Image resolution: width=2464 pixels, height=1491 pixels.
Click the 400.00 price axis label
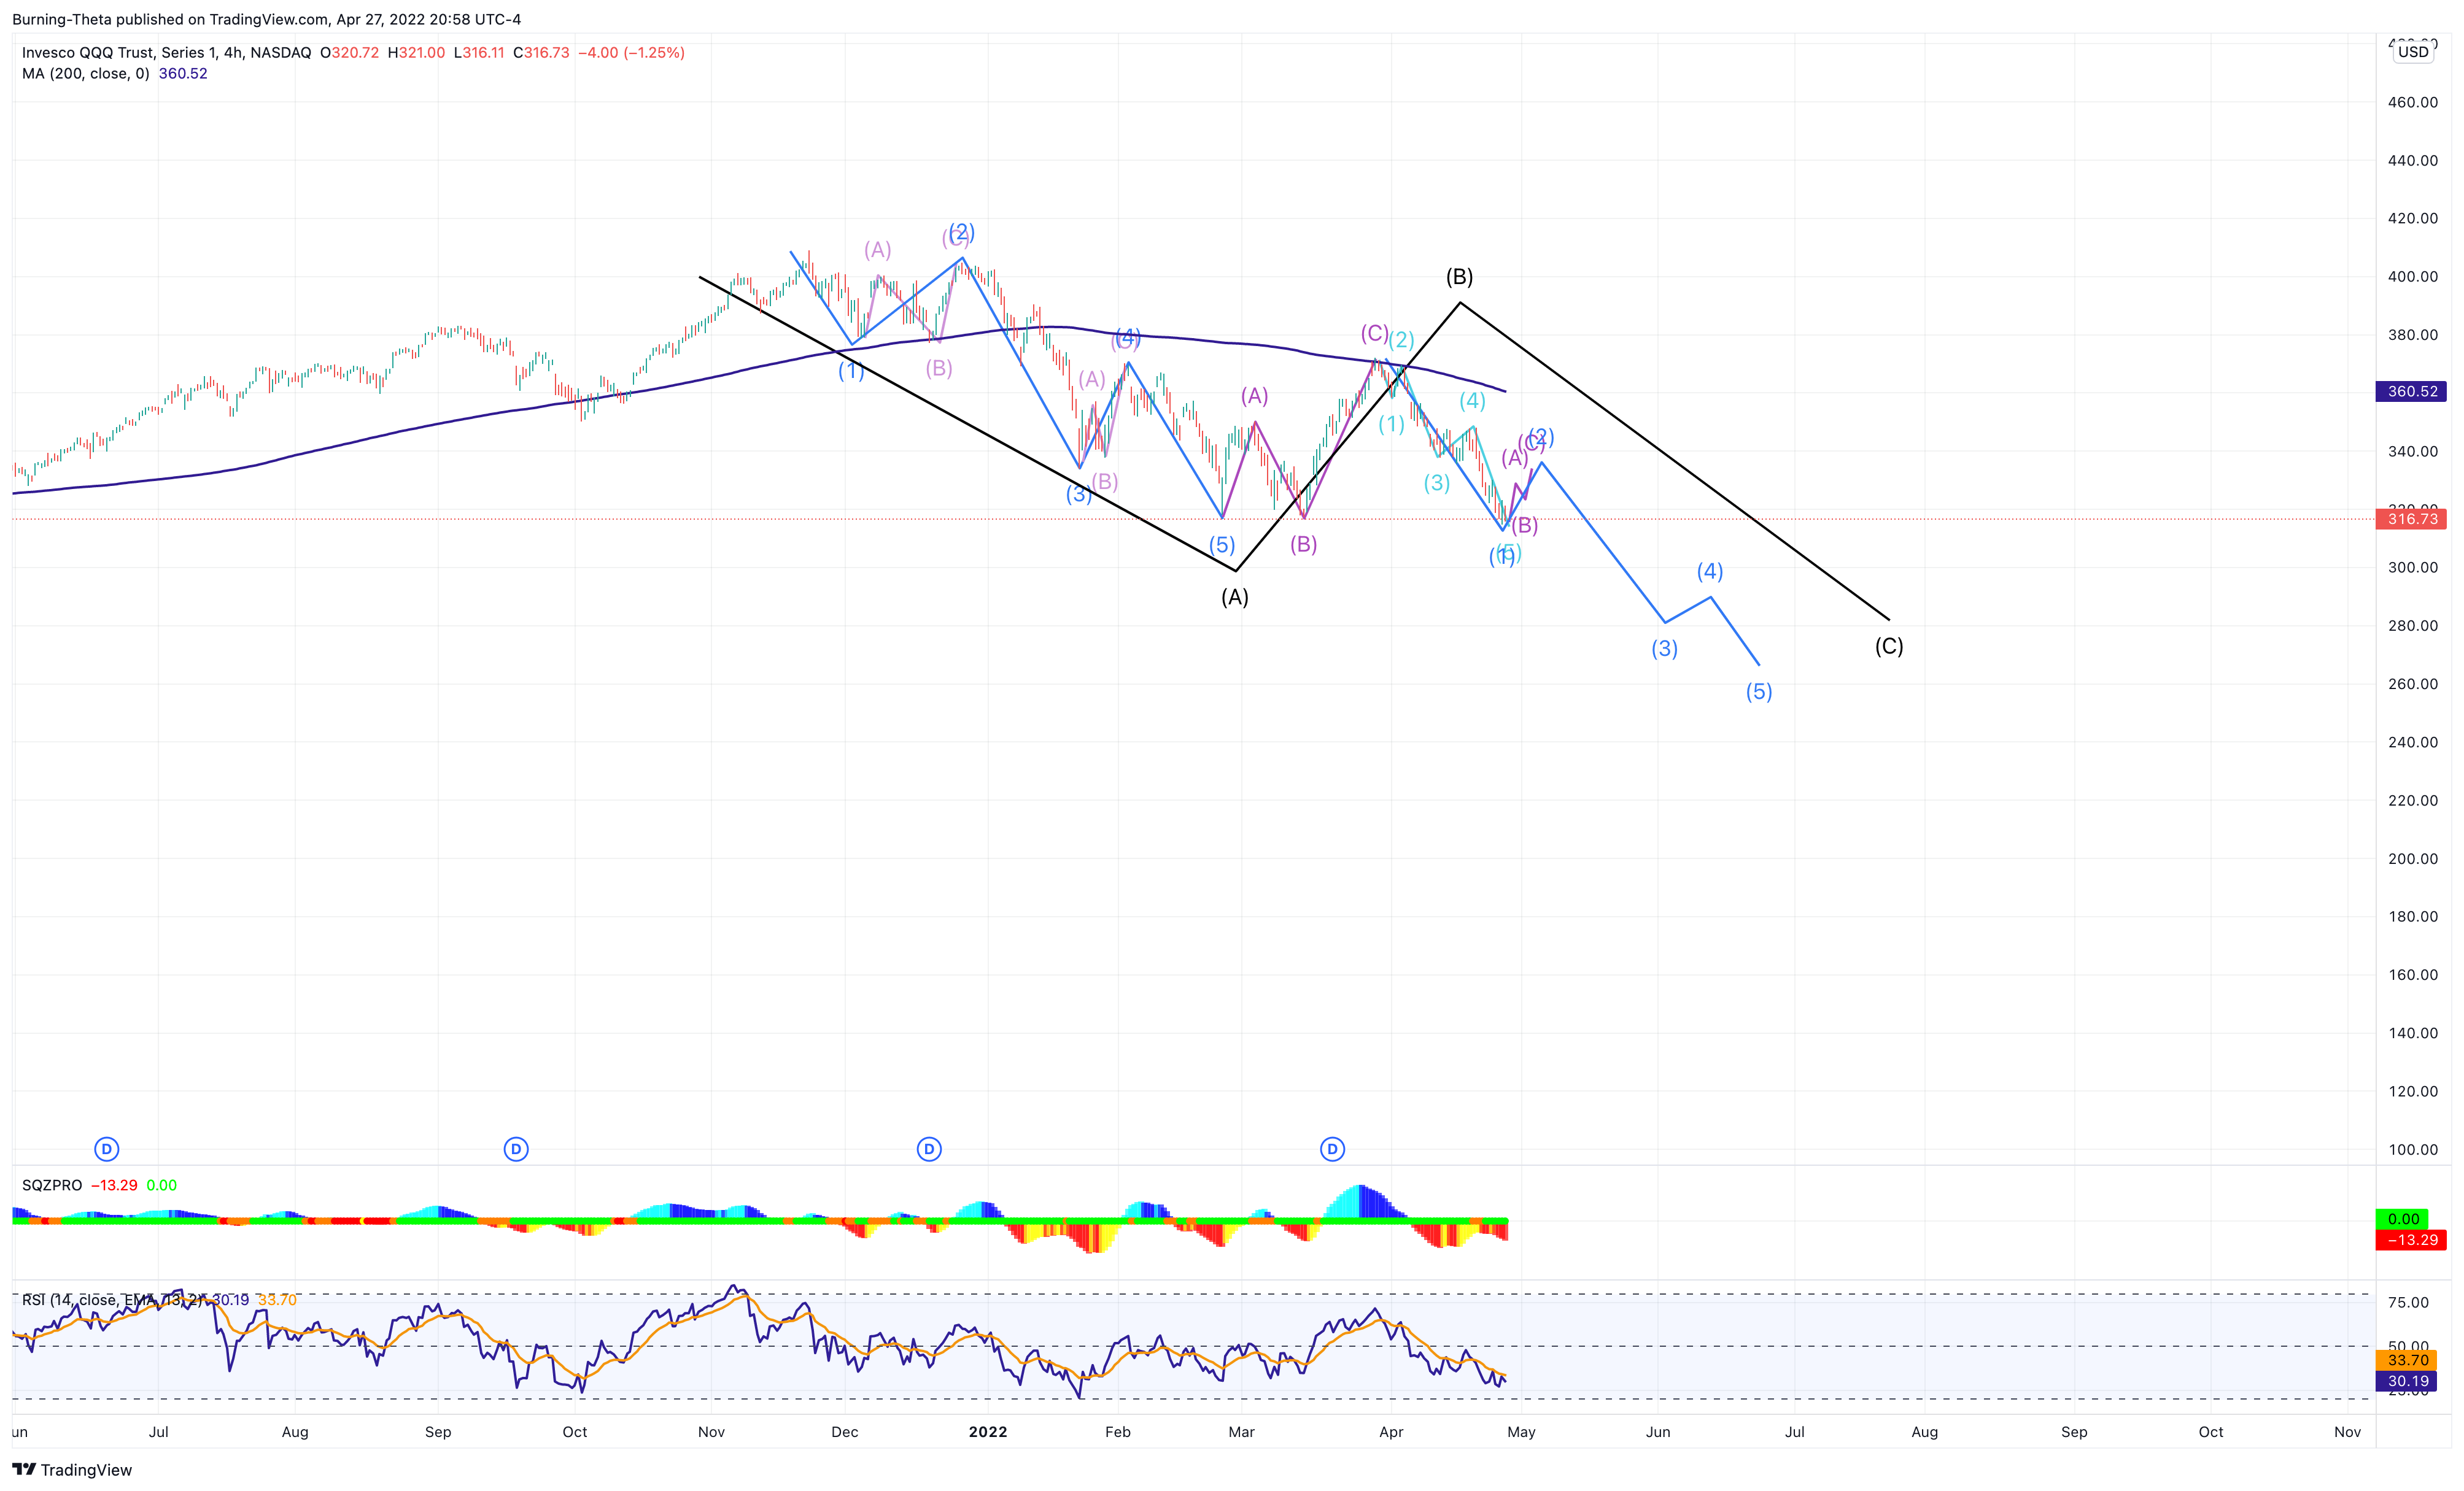coord(2412,277)
